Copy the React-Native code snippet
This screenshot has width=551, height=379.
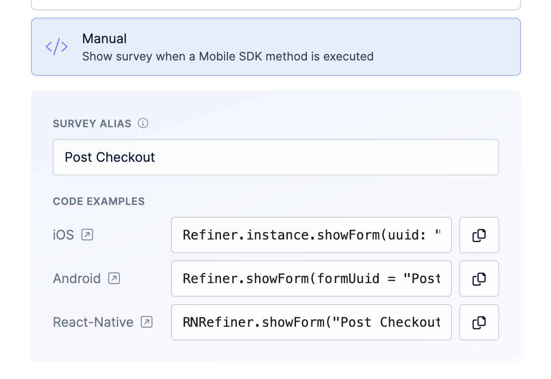tap(479, 322)
